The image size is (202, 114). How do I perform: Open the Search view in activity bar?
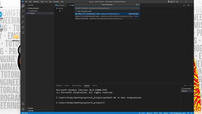(23, 11)
